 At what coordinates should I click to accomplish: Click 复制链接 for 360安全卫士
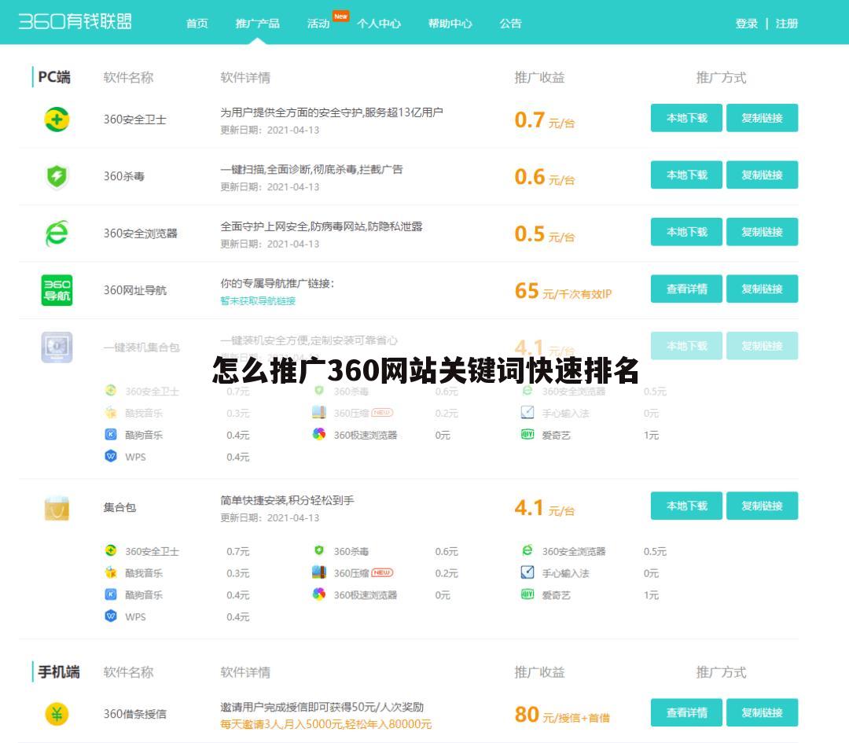click(x=762, y=117)
